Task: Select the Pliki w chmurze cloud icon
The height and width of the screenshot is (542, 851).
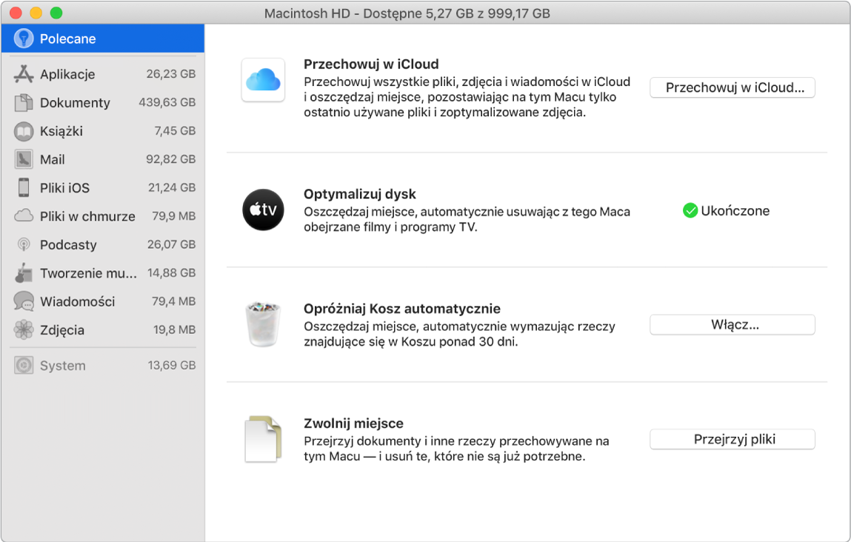Action: (22, 215)
